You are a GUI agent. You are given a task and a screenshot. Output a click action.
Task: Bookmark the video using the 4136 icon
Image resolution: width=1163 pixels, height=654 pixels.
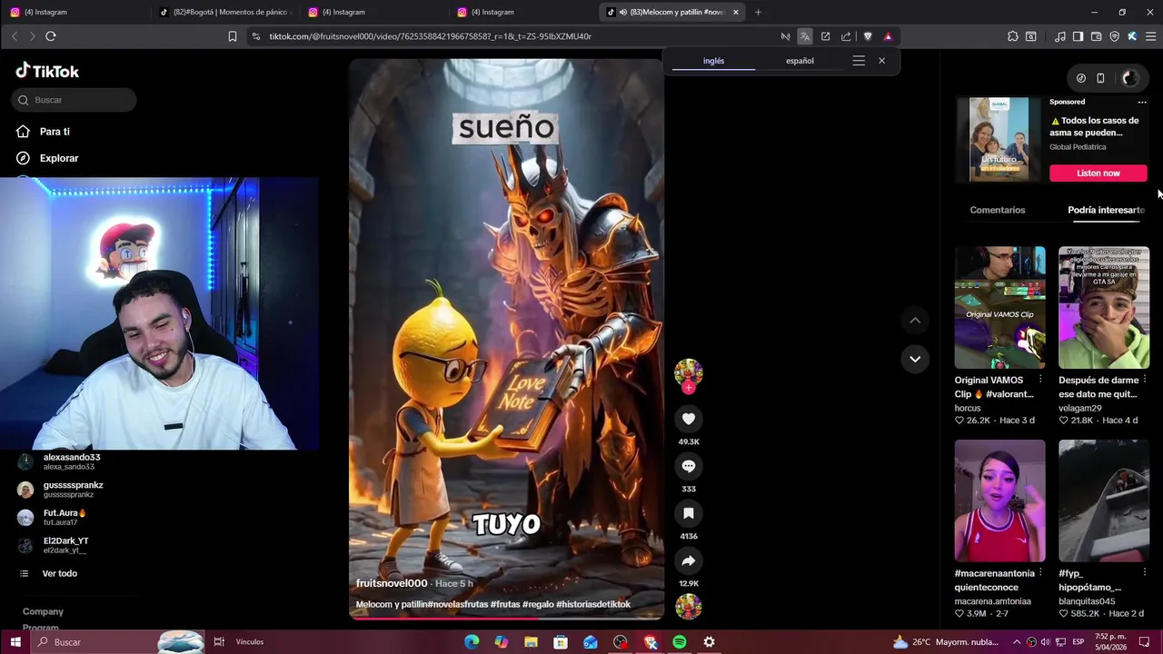tap(688, 513)
